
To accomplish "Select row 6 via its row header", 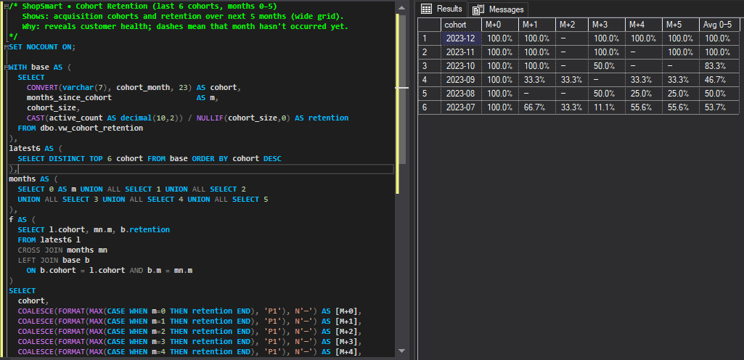I will pos(428,107).
